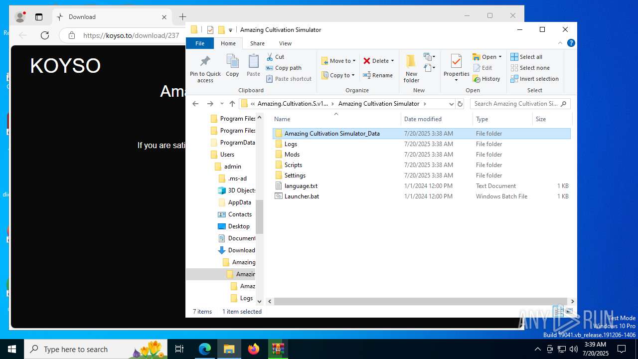Viewport: 638px width, 359px height.
Task: Reload the browser page
Action: point(45,35)
